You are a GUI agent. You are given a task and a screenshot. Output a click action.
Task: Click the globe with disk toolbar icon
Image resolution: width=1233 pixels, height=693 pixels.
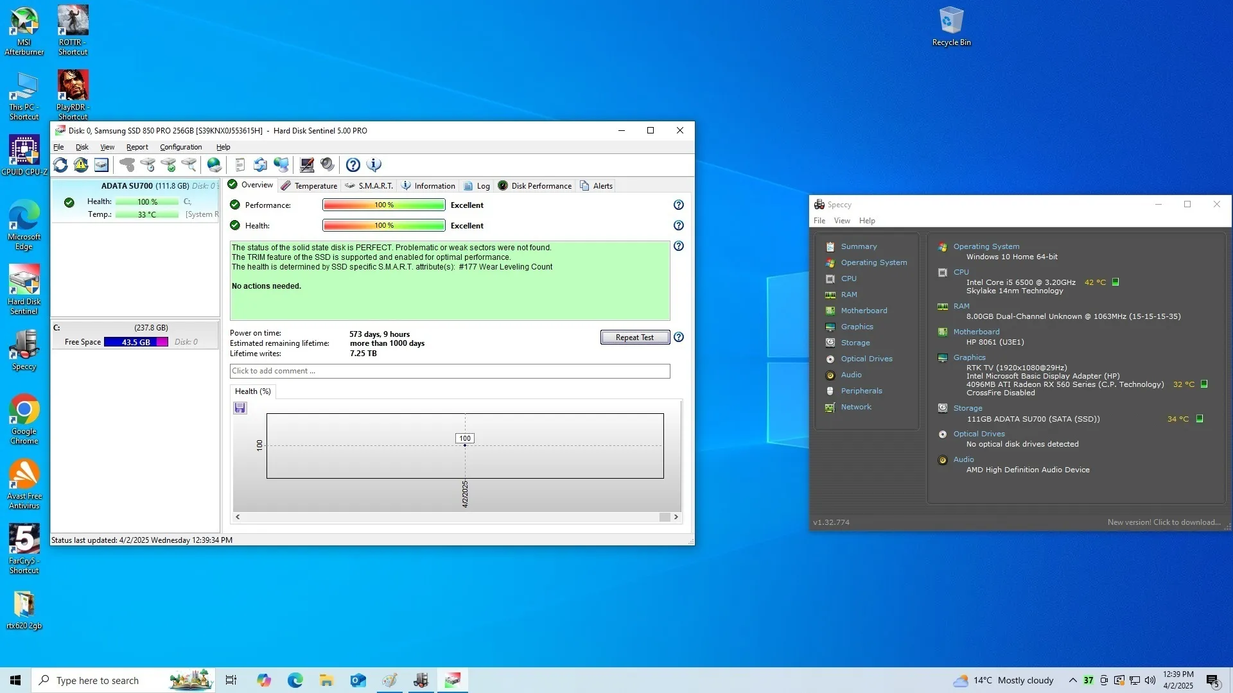[x=214, y=165]
